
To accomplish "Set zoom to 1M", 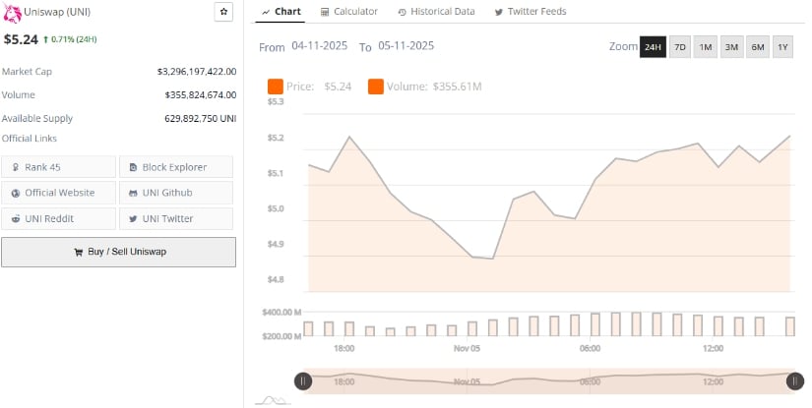I will tap(705, 47).
